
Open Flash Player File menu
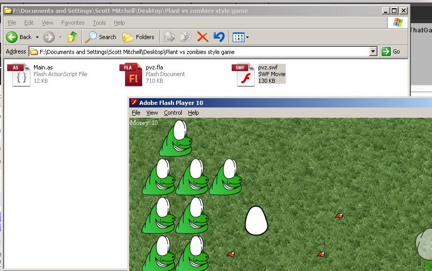click(x=136, y=113)
